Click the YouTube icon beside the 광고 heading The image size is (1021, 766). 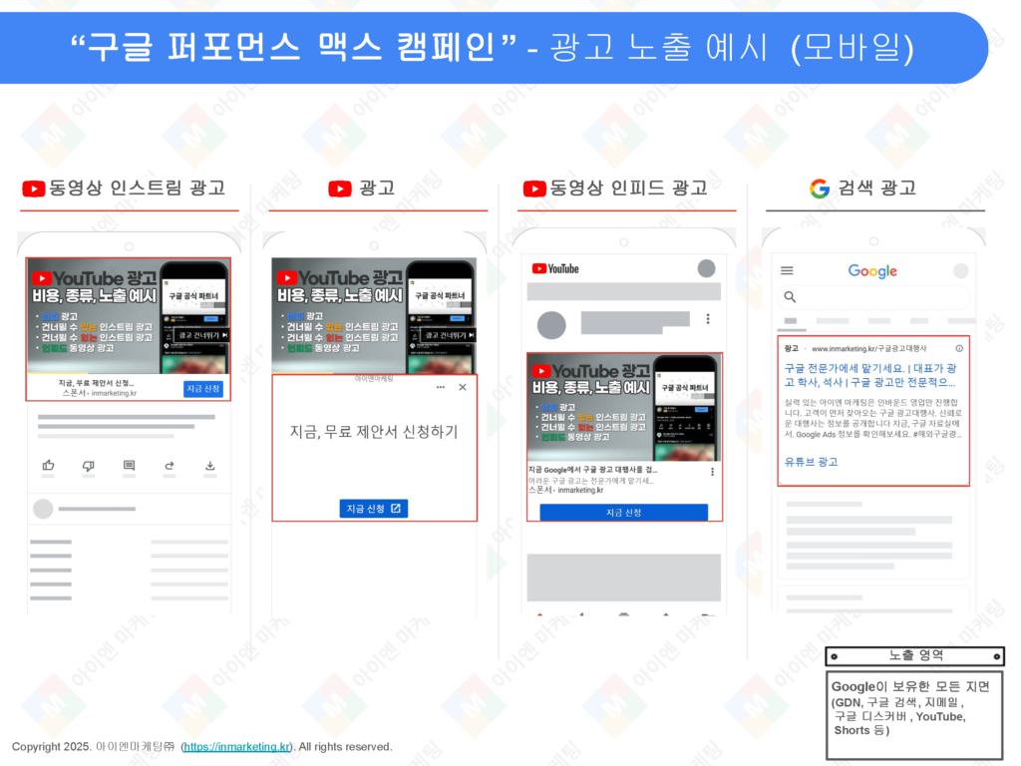(340, 189)
